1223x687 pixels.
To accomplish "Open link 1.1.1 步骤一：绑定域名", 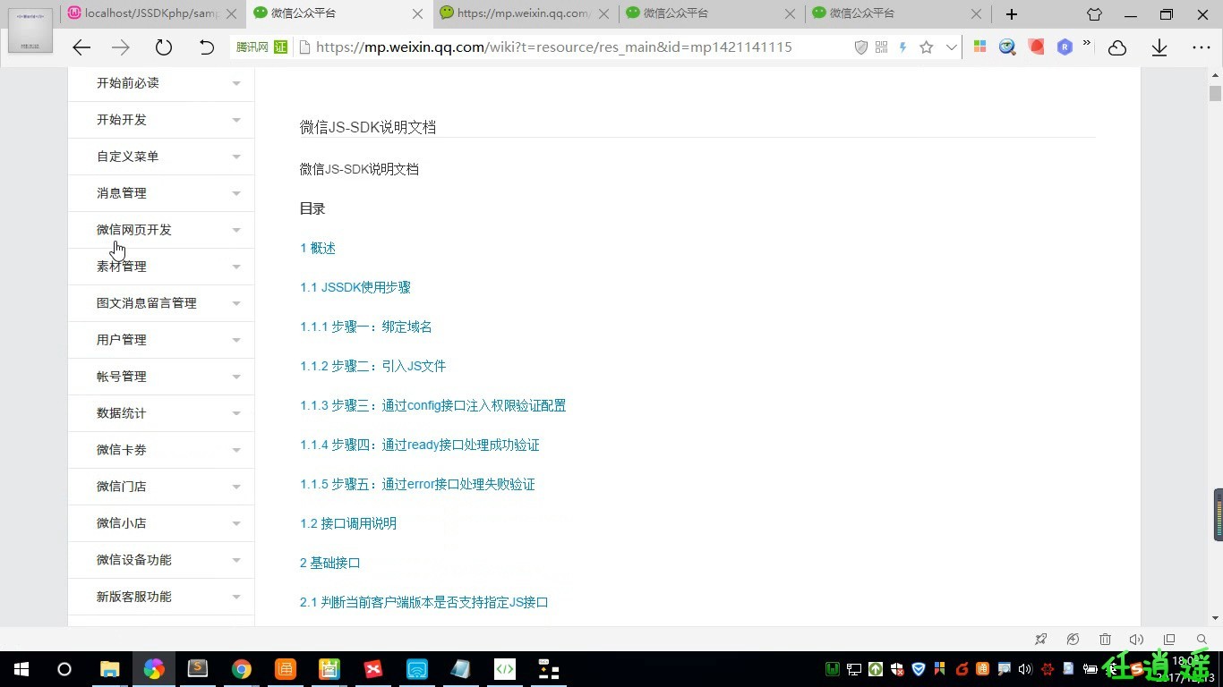I will tap(366, 327).
